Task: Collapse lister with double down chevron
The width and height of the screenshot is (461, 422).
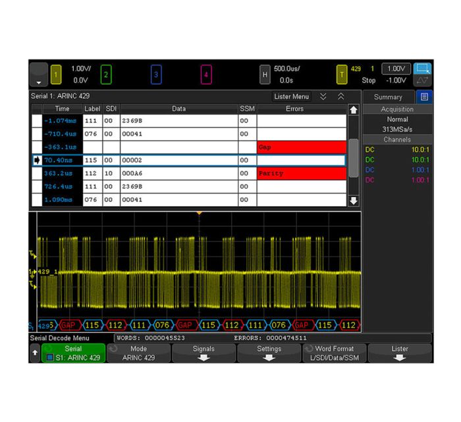Action: [323, 96]
